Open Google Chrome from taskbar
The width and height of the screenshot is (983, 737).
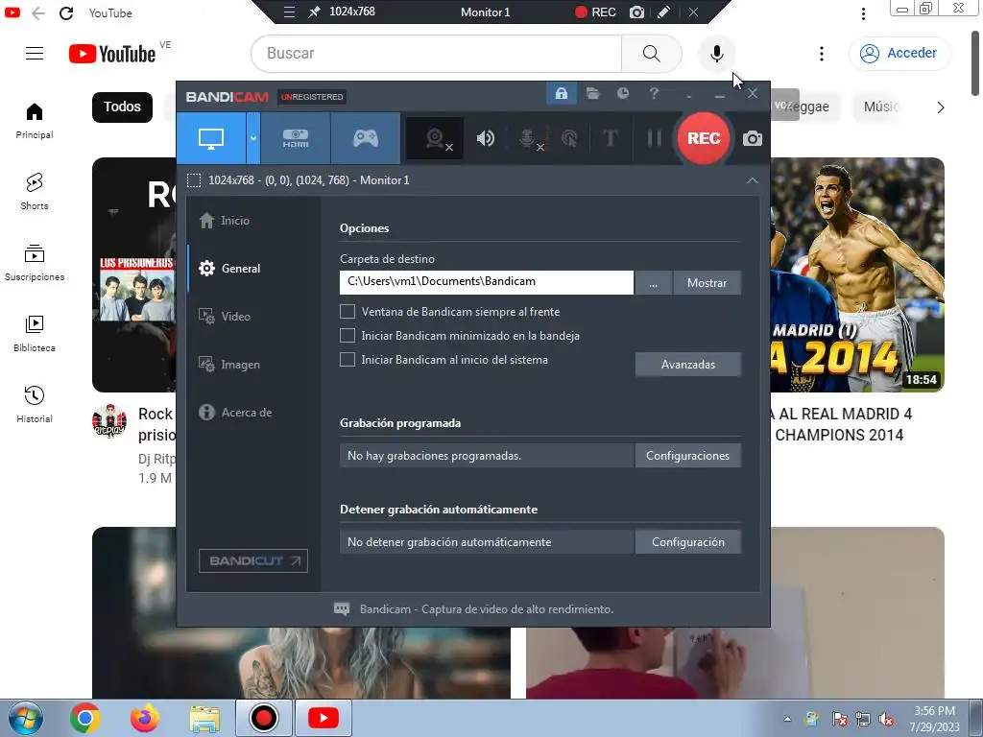point(85,718)
